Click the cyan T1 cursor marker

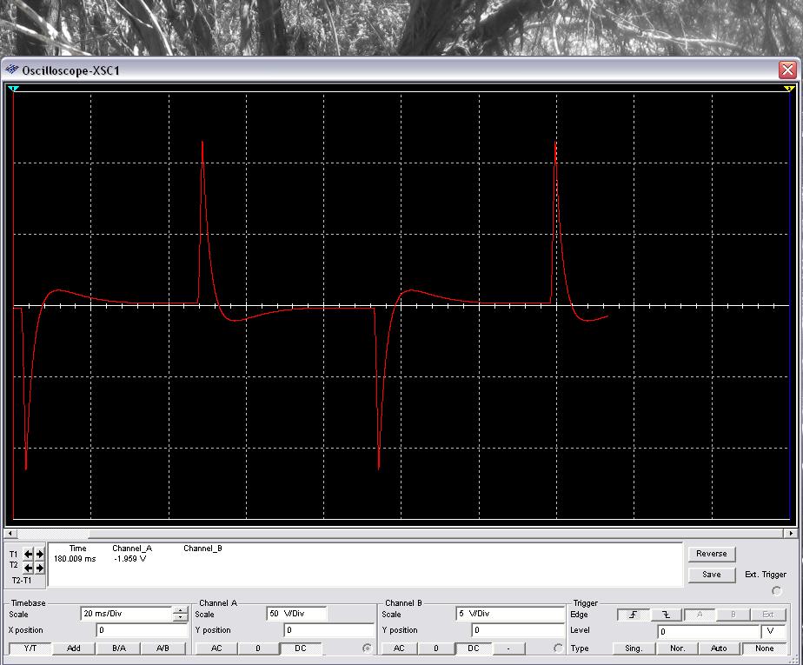[13, 89]
